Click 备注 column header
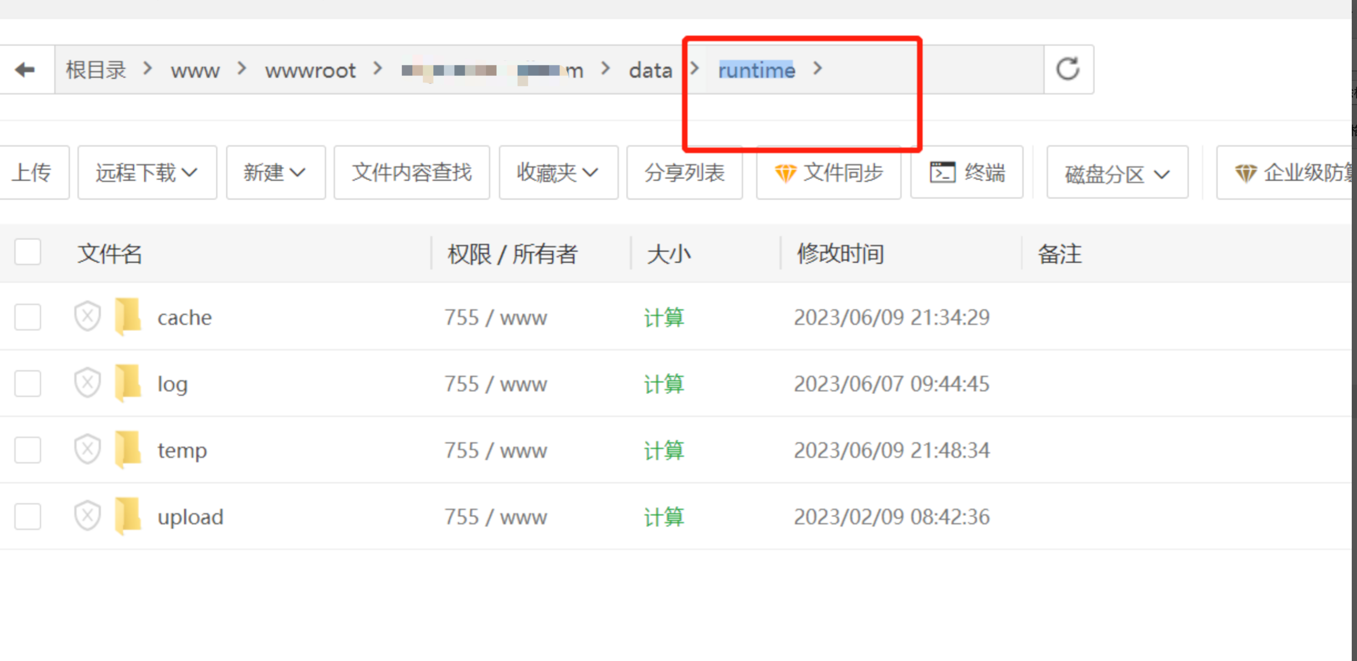Screen dimensions: 1357x661 coord(1059,254)
